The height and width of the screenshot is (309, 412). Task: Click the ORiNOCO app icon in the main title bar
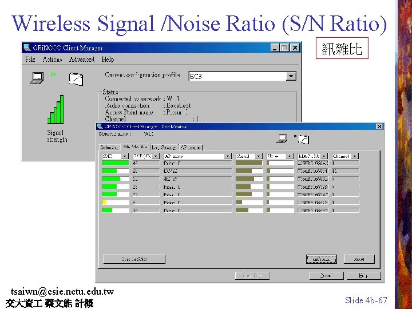pyautogui.click(x=27, y=47)
